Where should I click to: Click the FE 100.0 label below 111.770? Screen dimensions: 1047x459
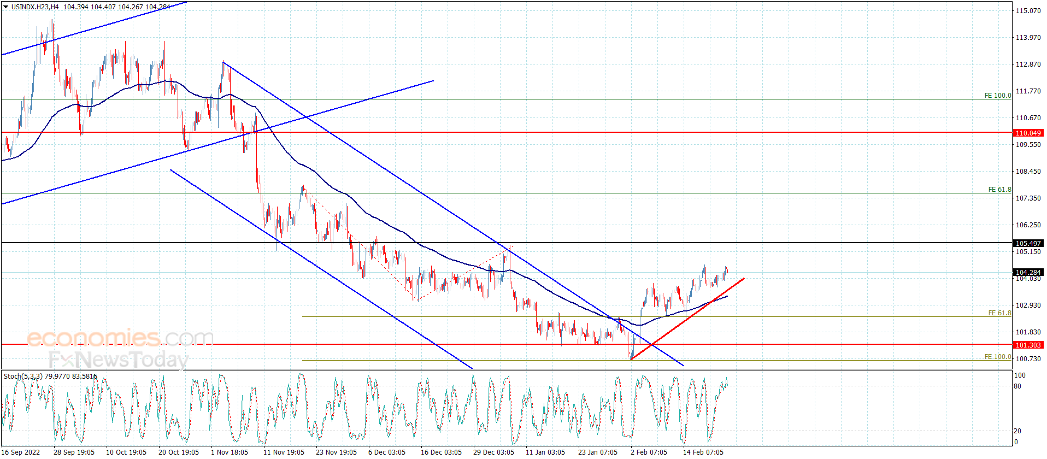(998, 96)
